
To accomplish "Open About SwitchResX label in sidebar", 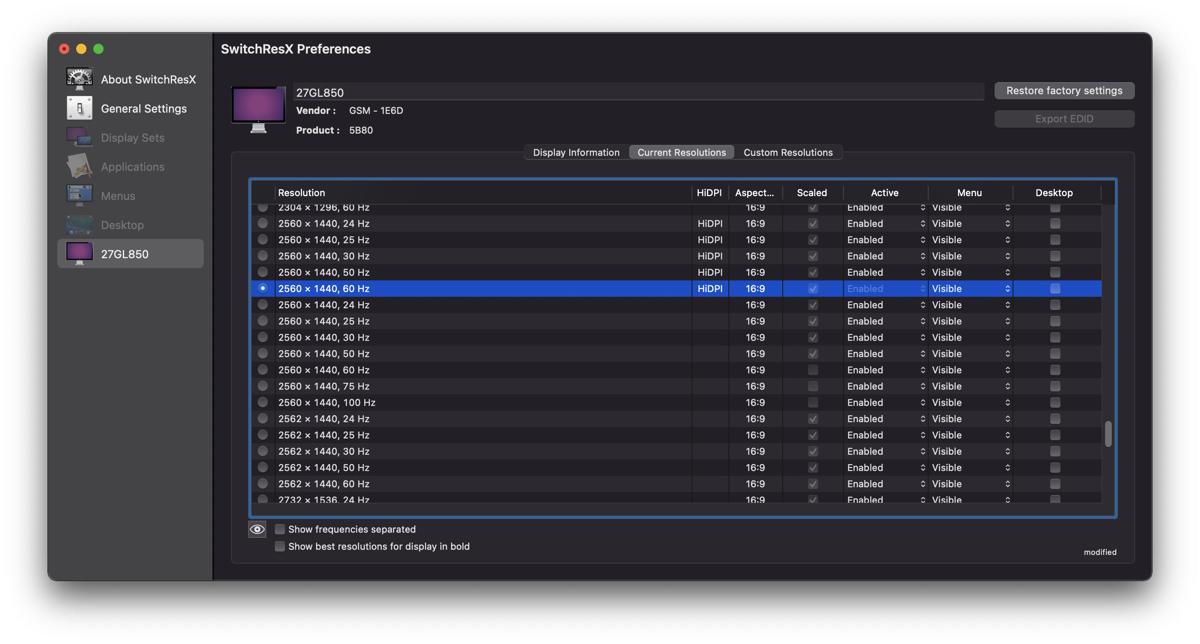I will [x=149, y=79].
